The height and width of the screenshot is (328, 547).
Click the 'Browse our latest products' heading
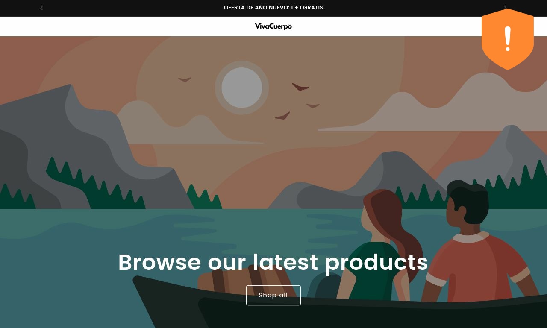273,262
